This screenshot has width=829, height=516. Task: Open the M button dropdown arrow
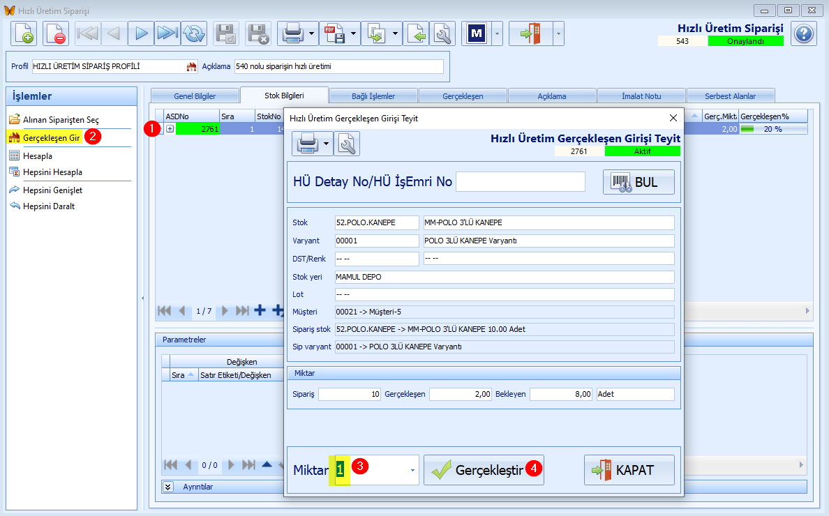tap(497, 33)
